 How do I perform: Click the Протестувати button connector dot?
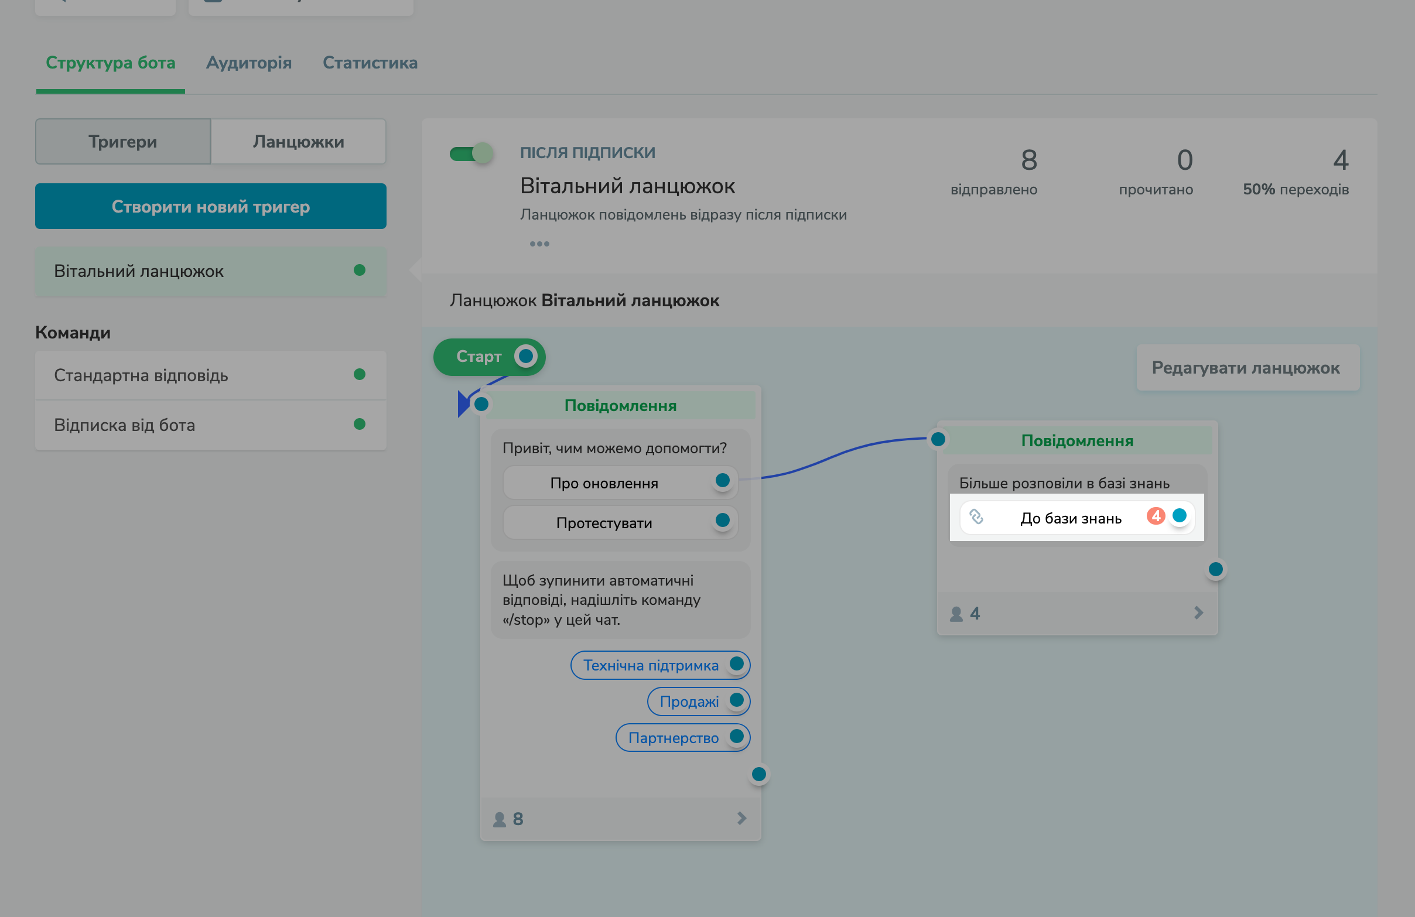(722, 520)
